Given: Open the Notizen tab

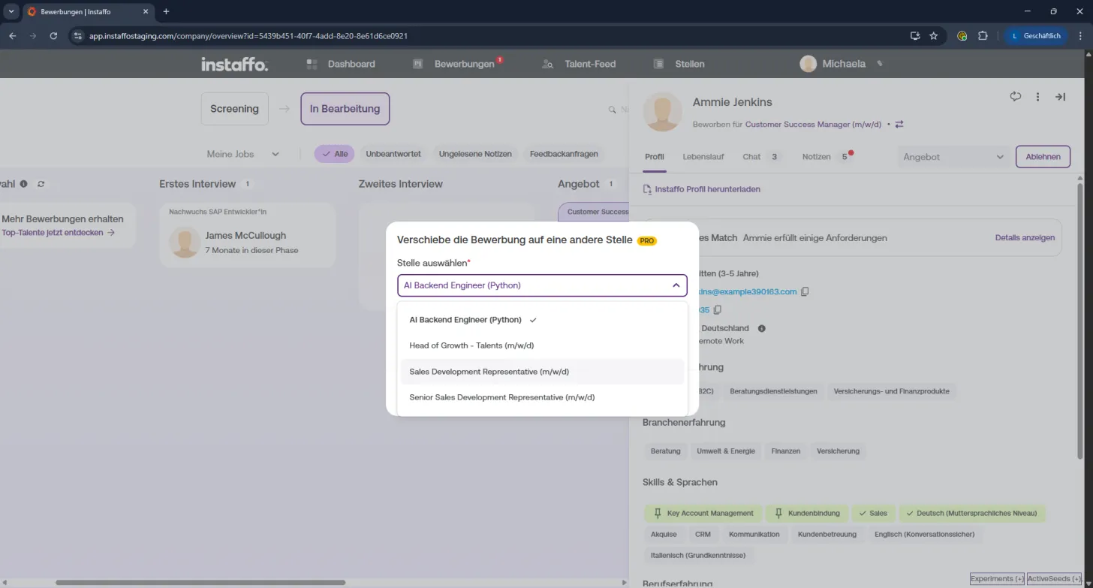Looking at the screenshot, I should [827, 157].
